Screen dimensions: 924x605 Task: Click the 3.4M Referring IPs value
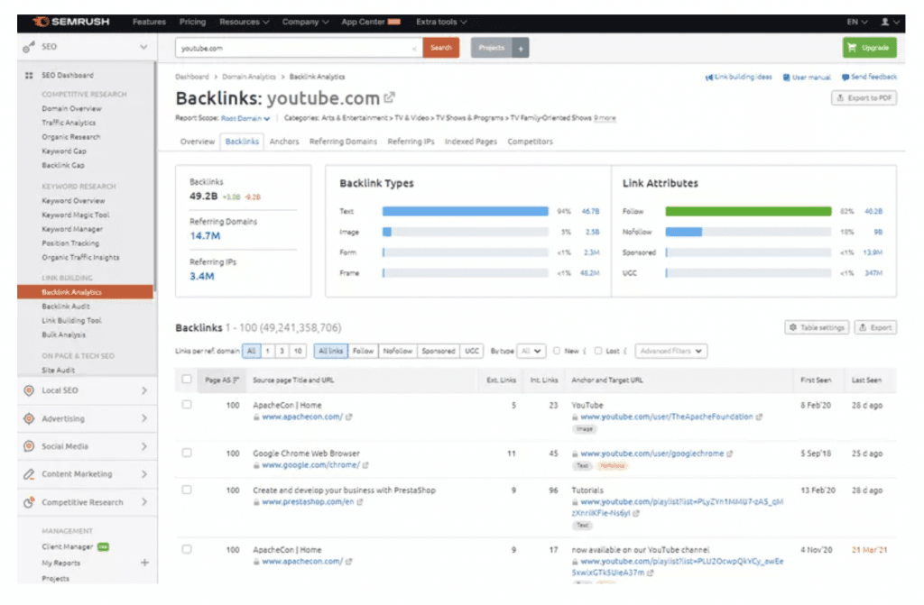pos(201,276)
